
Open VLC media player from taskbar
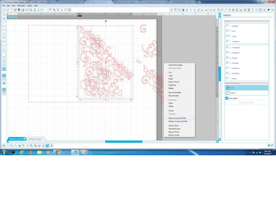coord(31,152)
